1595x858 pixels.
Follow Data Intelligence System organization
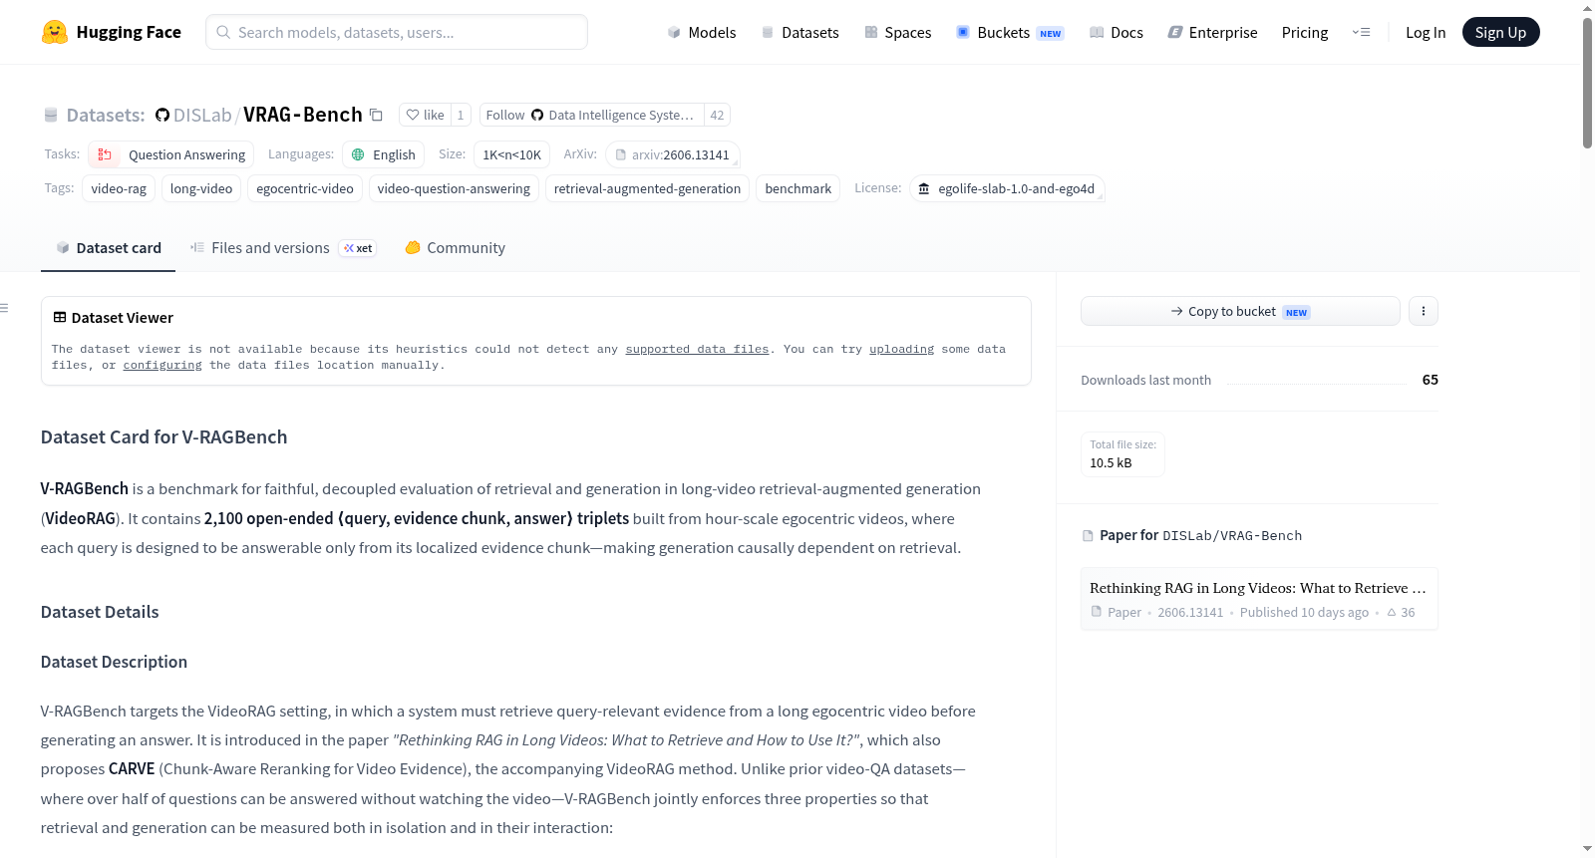[x=591, y=115]
